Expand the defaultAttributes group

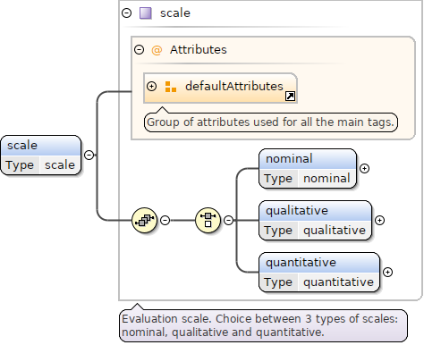click(151, 87)
